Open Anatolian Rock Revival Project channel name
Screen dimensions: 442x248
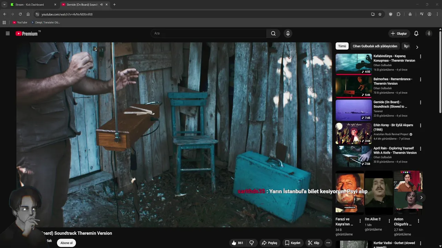pyautogui.click(x=391, y=134)
